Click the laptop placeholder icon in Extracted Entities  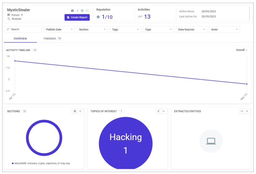[211, 141]
